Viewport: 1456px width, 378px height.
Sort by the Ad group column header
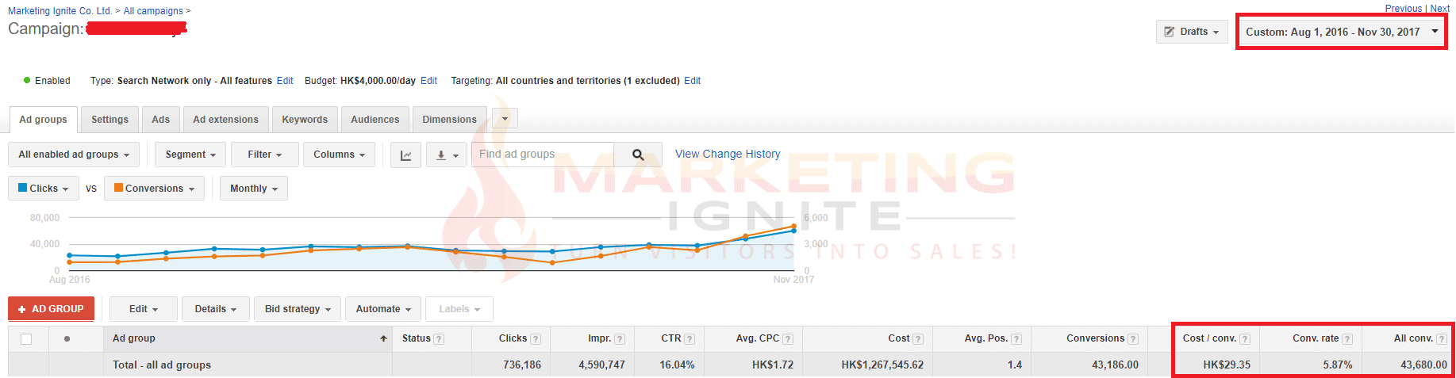coord(134,338)
